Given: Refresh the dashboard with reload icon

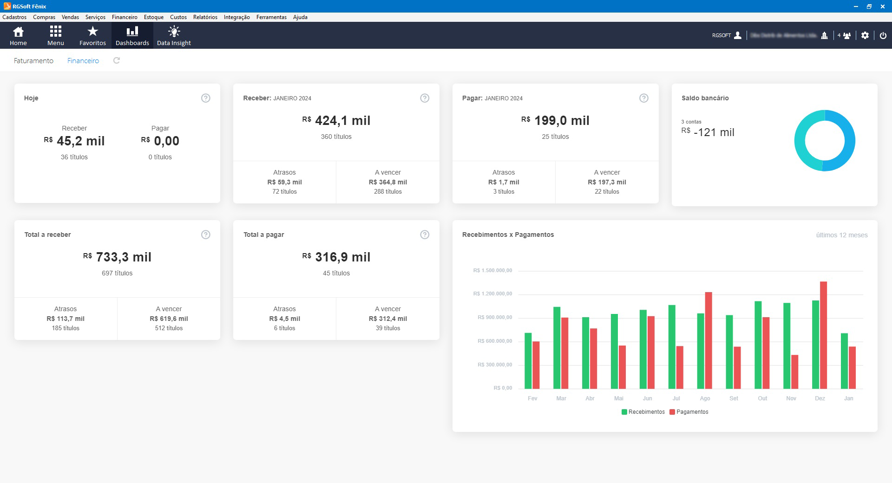Looking at the screenshot, I should [x=117, y=60].
